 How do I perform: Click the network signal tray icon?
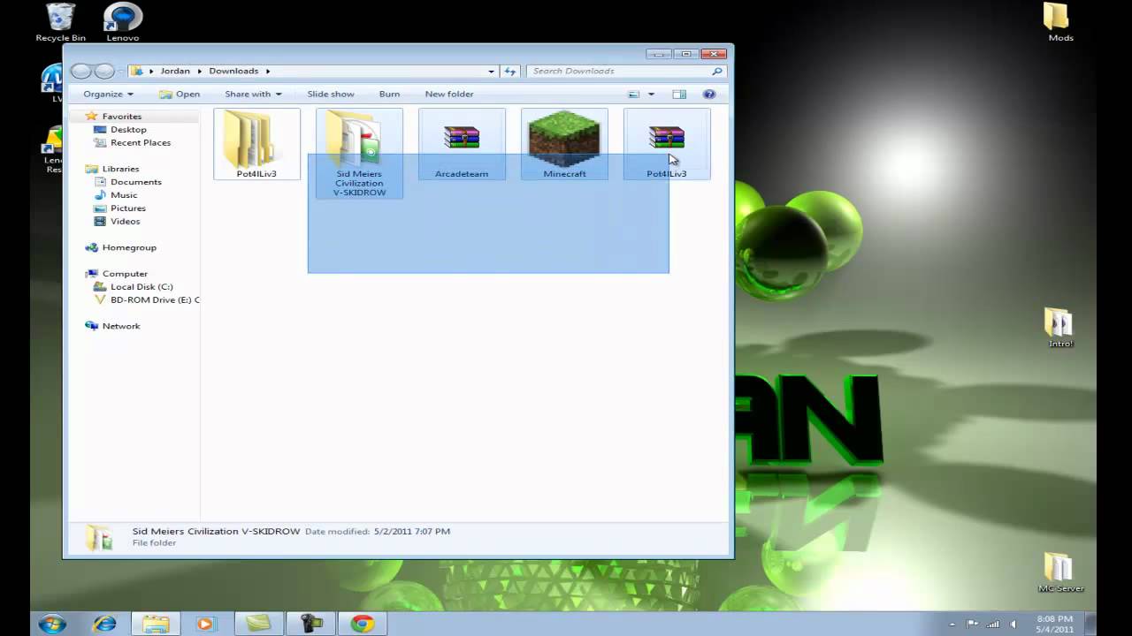[993, 624]
